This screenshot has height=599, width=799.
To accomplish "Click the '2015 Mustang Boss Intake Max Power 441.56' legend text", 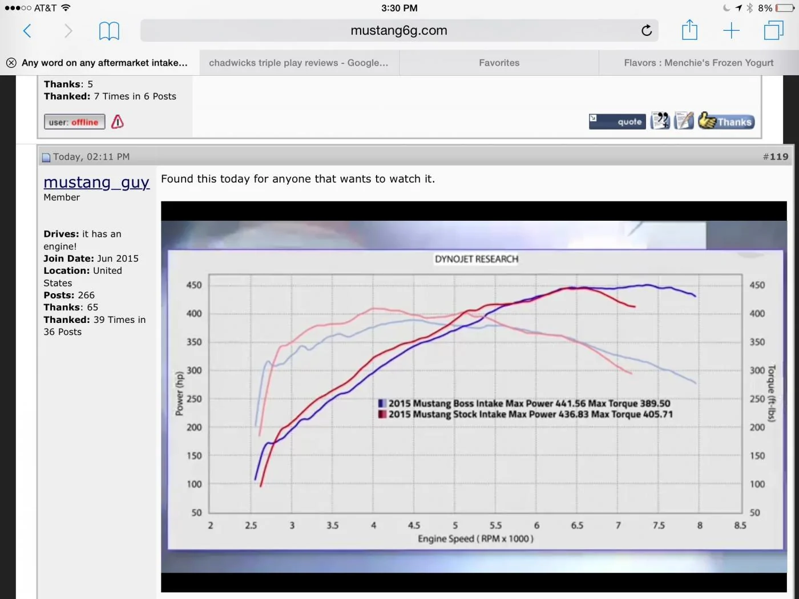I will [x=530, y=403].
